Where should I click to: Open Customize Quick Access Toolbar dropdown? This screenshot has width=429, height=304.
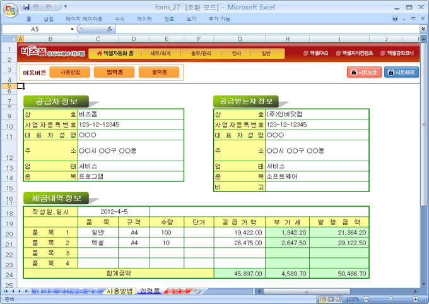[66, 6]
